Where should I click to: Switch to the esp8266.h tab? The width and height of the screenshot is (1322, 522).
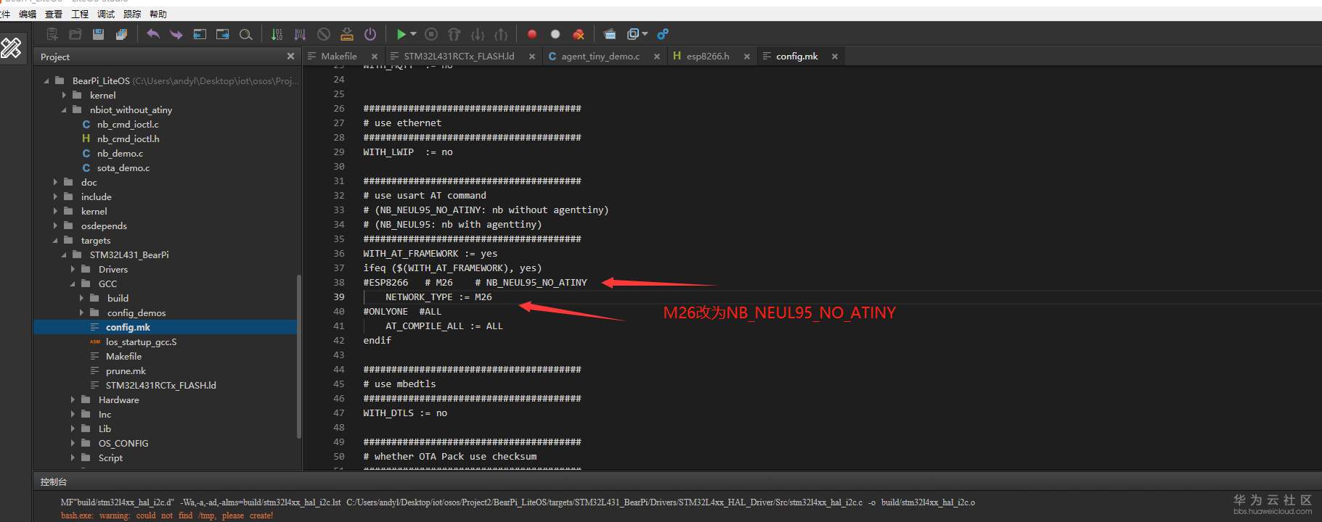(708, 57)
